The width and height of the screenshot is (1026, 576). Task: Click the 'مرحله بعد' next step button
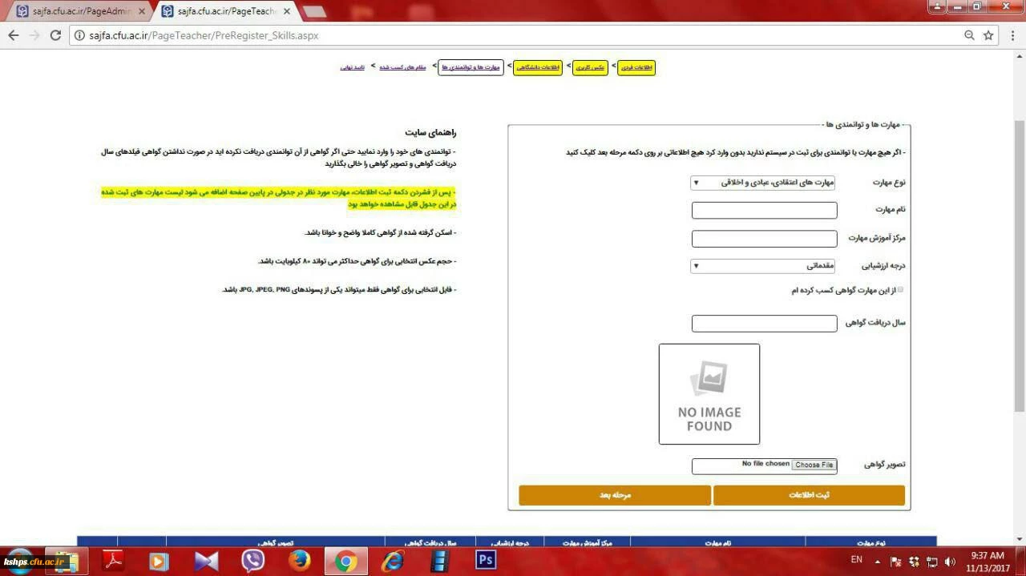point(615,495)
